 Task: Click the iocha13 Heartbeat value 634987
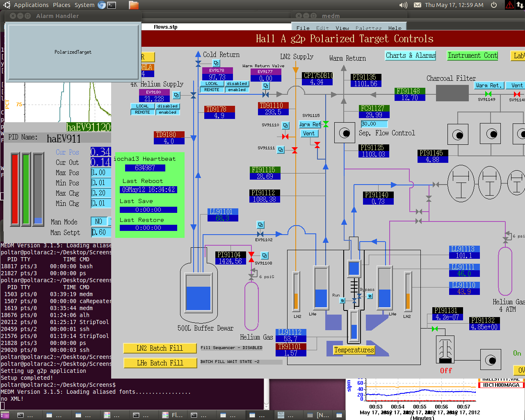(x=145, y=168)
